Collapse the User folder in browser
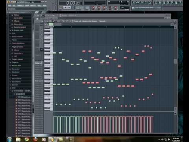The image size is (189, 142). tap(13, 88)
